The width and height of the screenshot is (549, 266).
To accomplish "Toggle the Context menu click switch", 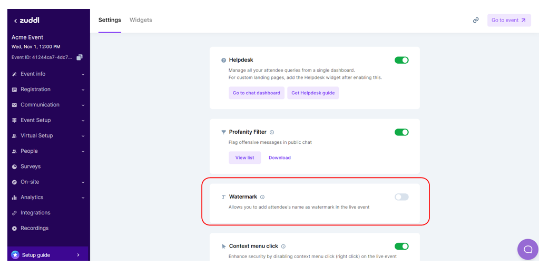I will (401, 247).
